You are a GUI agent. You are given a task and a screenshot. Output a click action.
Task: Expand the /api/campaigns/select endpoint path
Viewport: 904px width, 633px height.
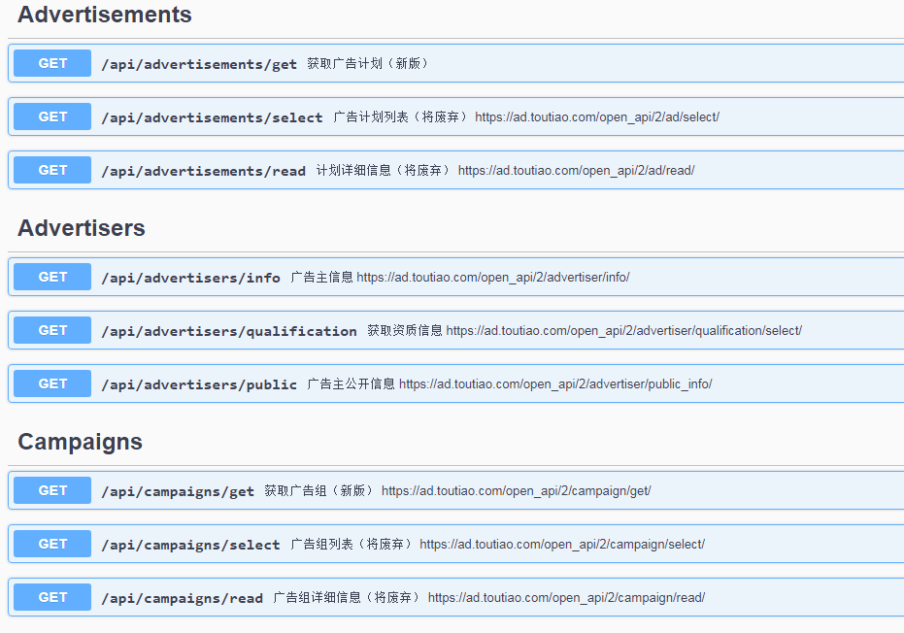[x=191, y=545]
